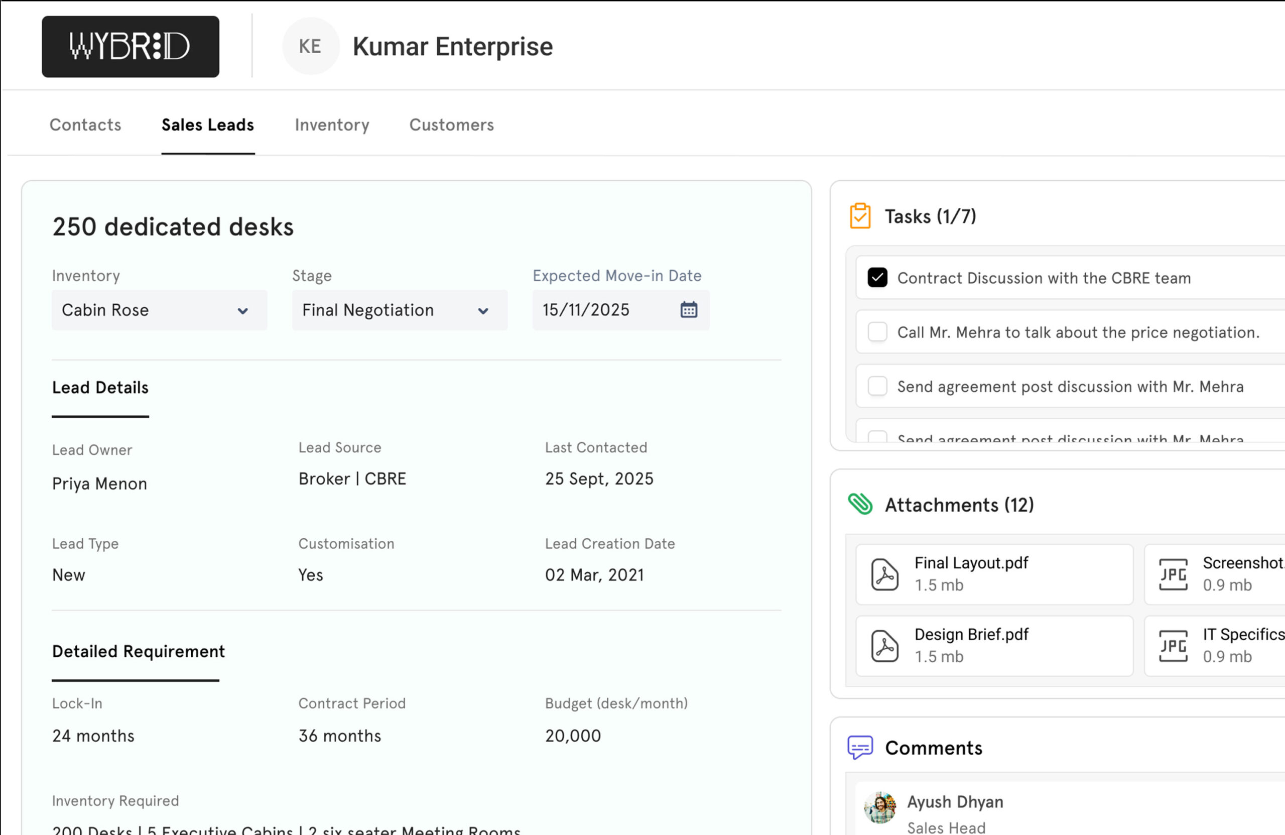This screenshot has height=835, width=1285.
Task: Click the Tasks (1/7) heading
Action: (930, 216)
